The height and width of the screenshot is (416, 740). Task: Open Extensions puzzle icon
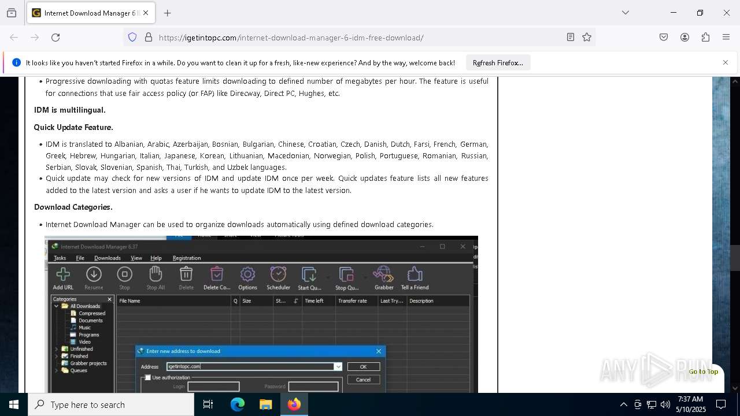(x=705, y=38)
